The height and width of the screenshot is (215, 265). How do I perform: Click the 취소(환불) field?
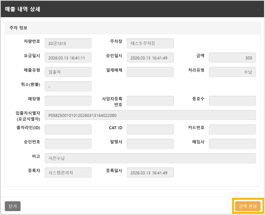[68, 86]
